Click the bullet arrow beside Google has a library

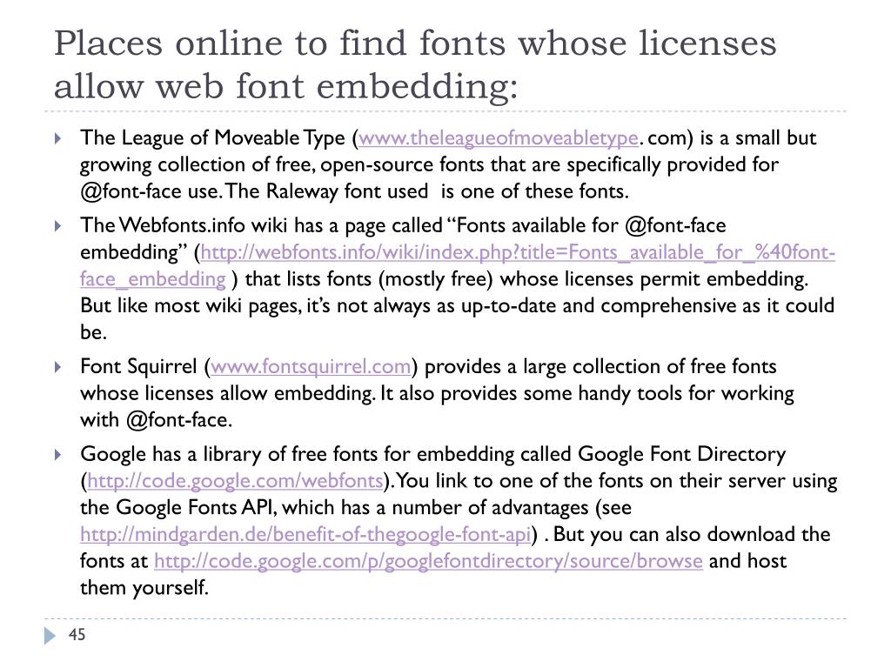pyautogui.click(x=57, y=454)
